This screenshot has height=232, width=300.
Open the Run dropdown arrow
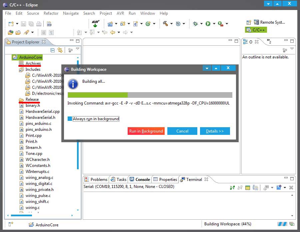[x=214, y=24]
